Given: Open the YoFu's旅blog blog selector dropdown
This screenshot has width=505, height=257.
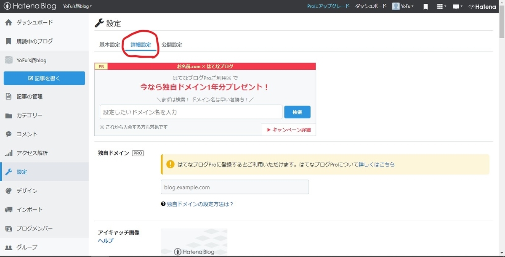Looking at the screenshot, I should pos(77,6).
